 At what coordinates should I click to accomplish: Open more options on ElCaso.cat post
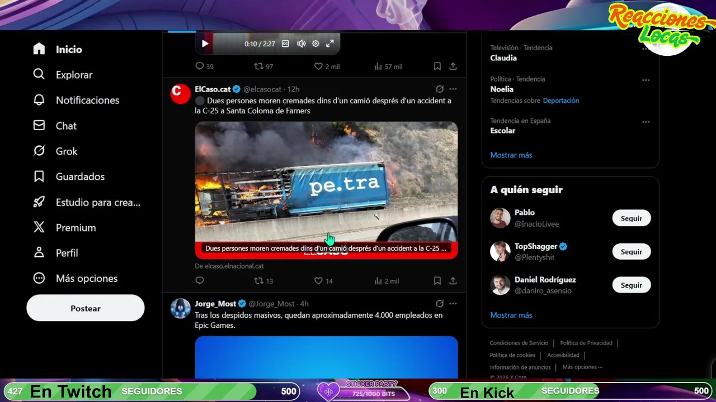tap(453, 89)
